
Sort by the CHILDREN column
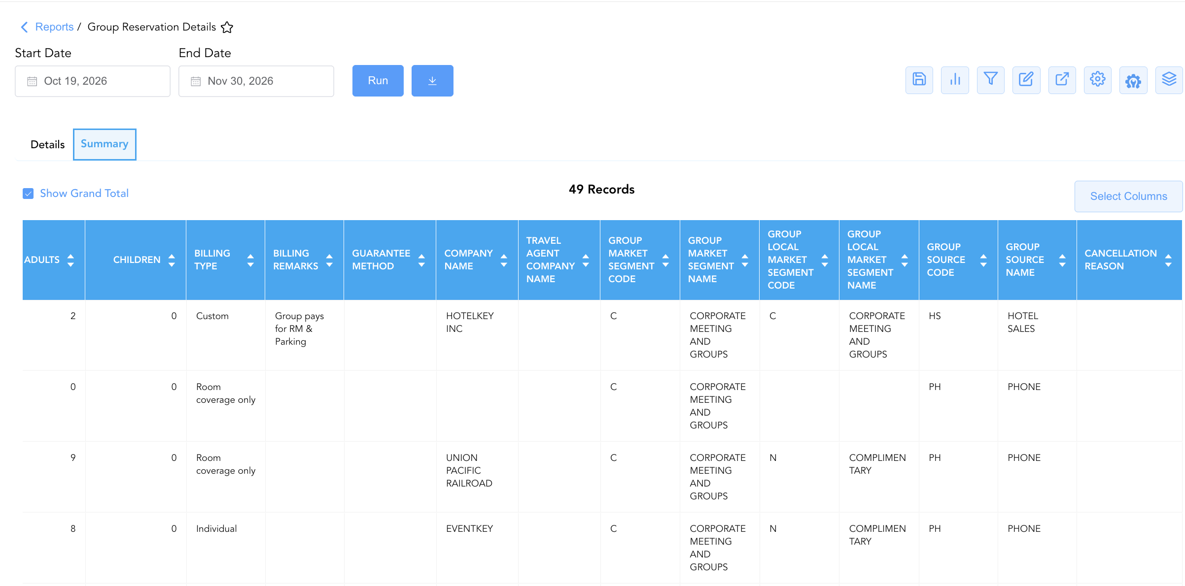[172, 260]
